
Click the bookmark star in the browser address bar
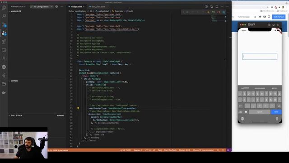click(268, 7)
